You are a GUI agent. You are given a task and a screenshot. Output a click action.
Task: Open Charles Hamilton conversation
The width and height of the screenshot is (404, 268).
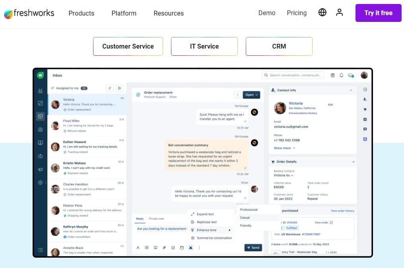tap(87, 189)
